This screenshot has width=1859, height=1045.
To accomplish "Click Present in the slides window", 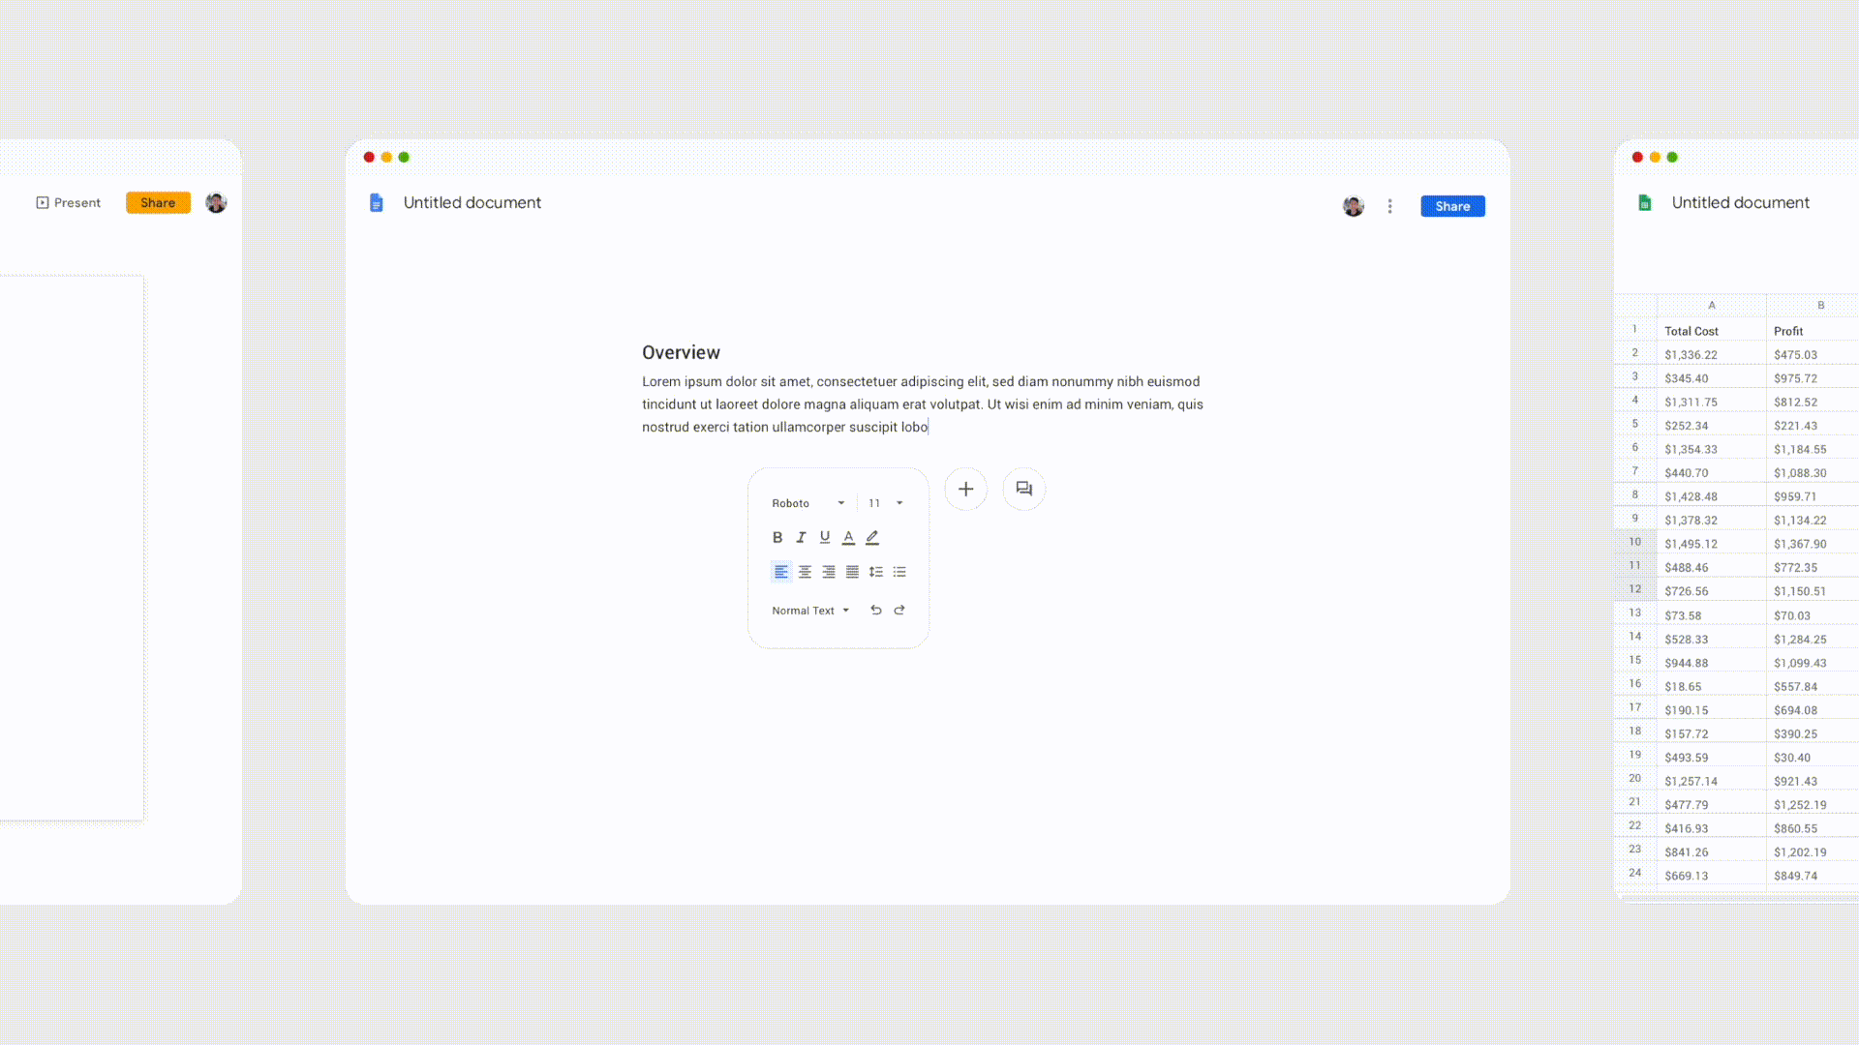I will [x=69, y=202].
